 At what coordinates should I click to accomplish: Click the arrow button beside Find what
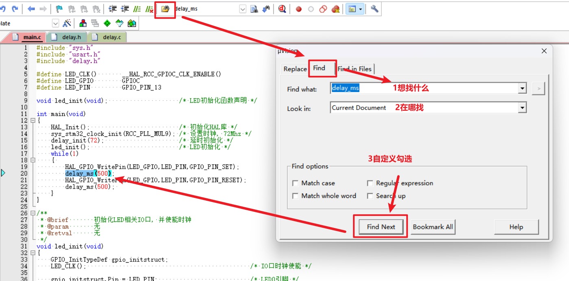[538, 88]
